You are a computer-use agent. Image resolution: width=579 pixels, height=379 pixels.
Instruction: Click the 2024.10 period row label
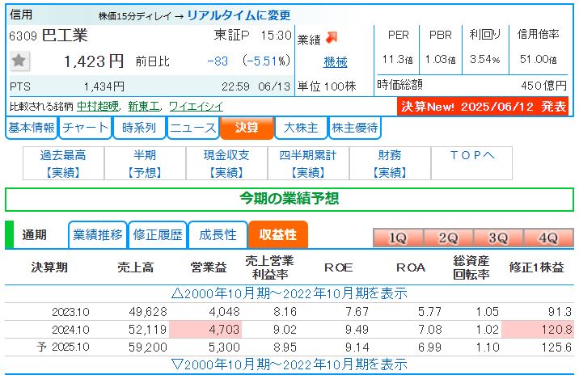click(x=70, y=330)
